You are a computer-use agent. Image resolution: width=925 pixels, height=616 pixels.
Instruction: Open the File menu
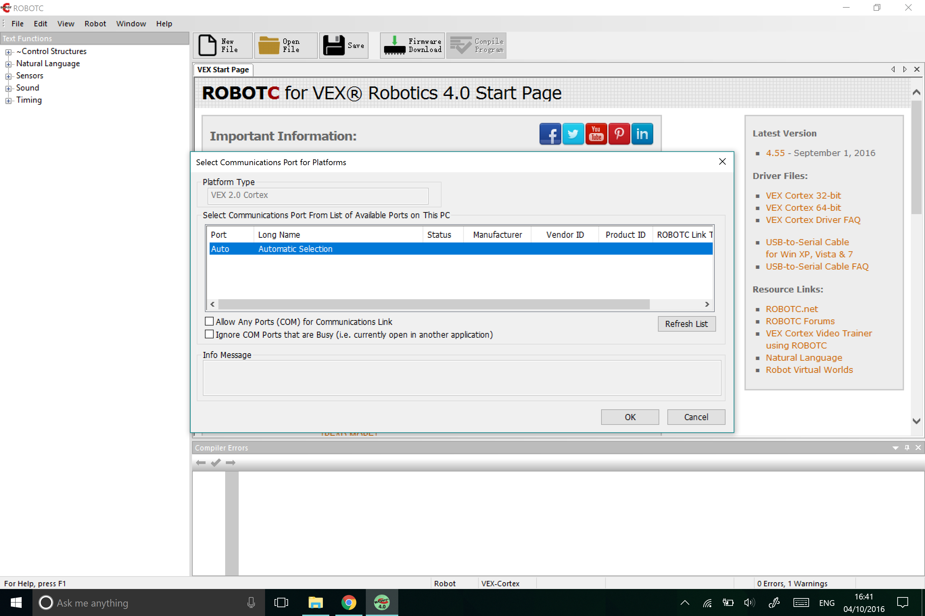tap(17, 24)
